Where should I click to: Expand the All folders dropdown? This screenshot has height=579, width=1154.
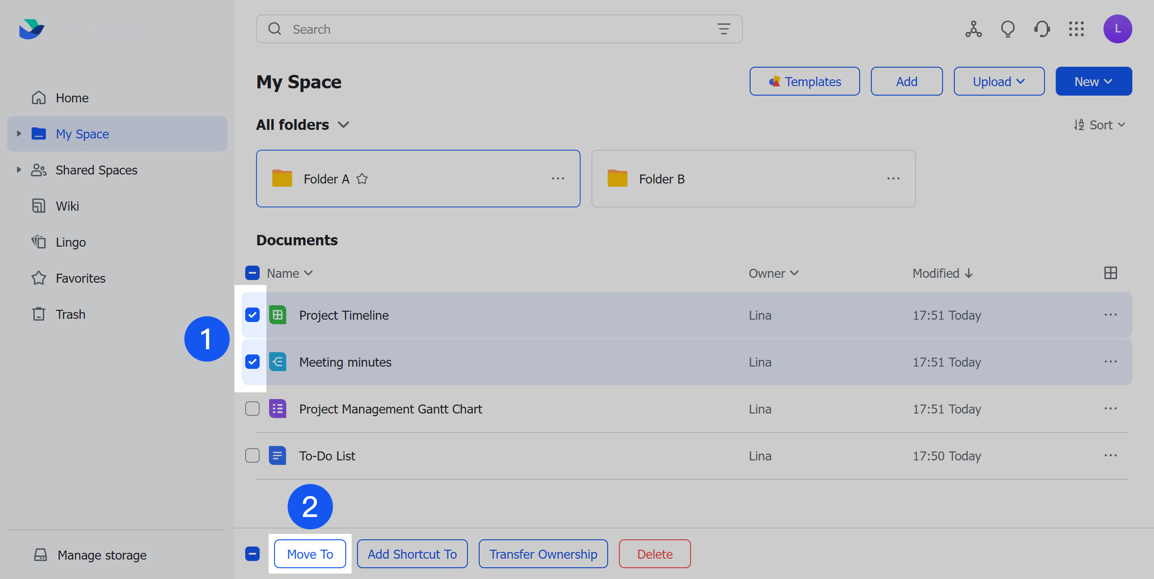[343, 124]
